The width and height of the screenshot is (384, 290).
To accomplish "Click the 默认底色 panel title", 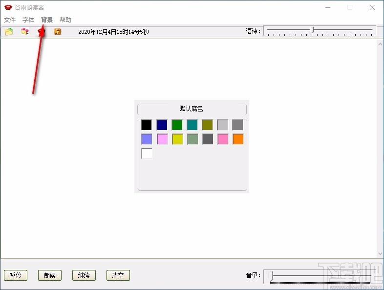I will point(191,109).
